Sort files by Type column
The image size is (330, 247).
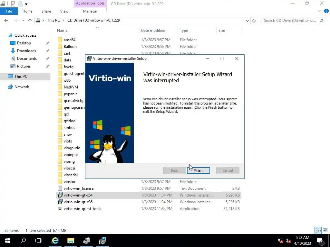(184, 31)
